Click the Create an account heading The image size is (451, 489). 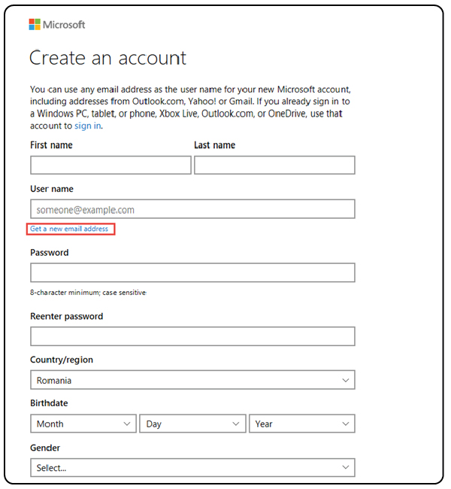[x=107, y=58]
